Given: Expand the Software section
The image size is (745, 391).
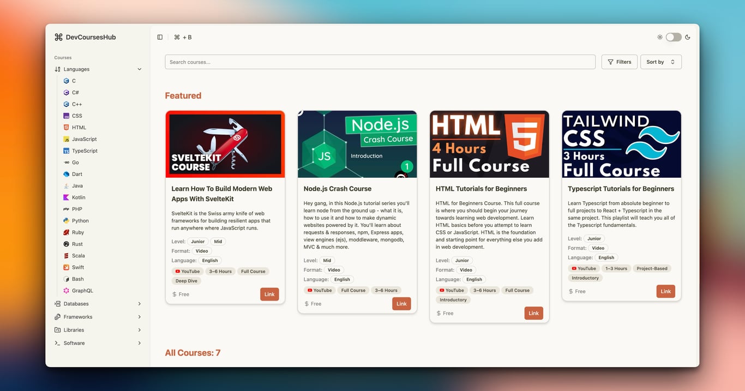Looking at the screenshot, I should tap(98, 343).
